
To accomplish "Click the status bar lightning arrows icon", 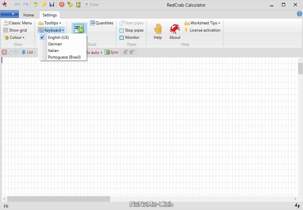I will point(297,206).
